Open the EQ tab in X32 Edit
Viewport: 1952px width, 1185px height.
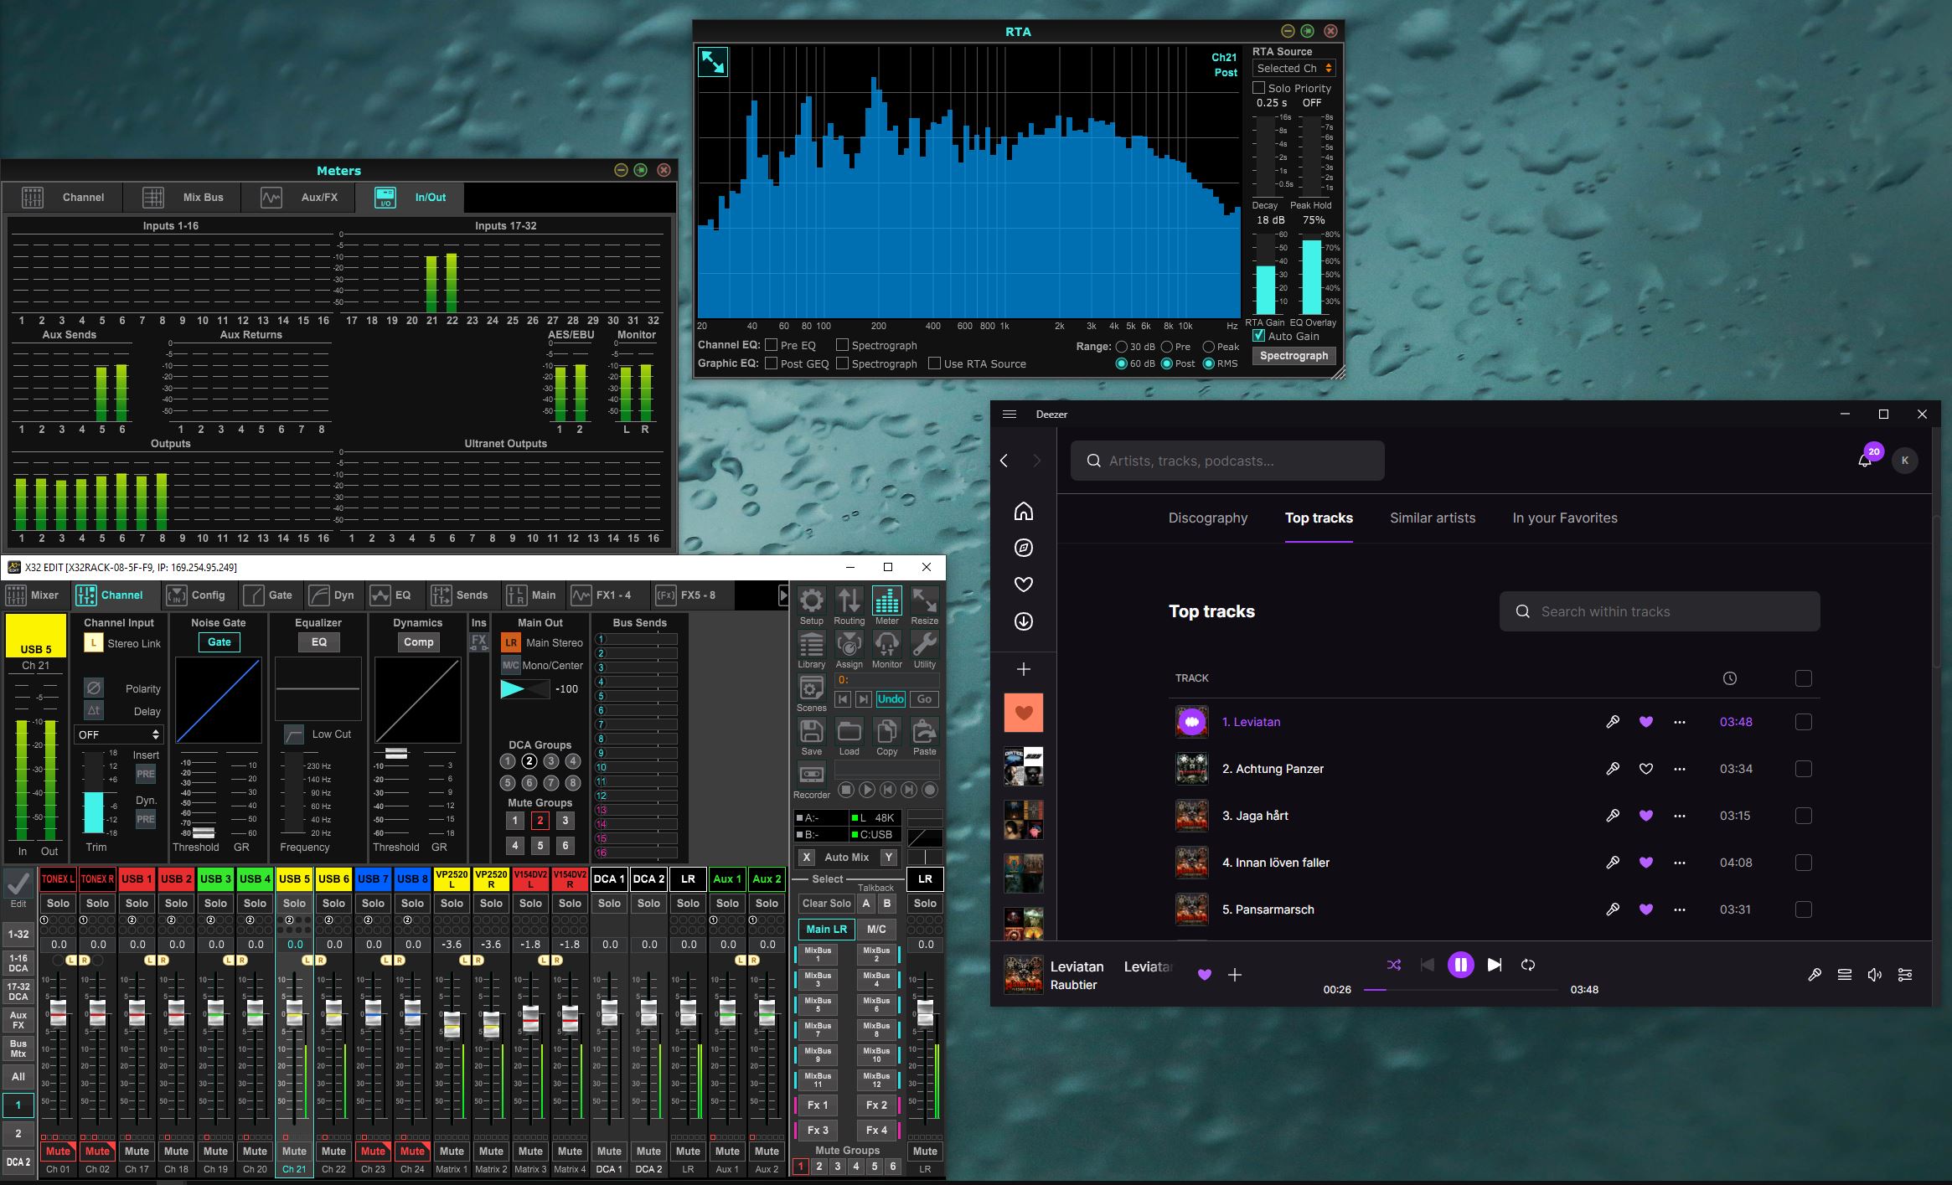click(x=392, y=595)
